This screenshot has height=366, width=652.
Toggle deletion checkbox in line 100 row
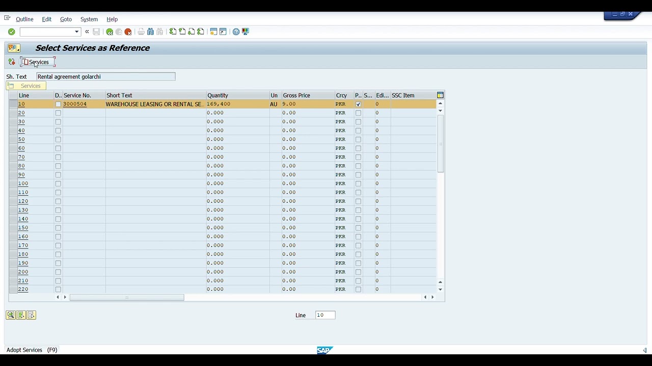click(58, 184)
